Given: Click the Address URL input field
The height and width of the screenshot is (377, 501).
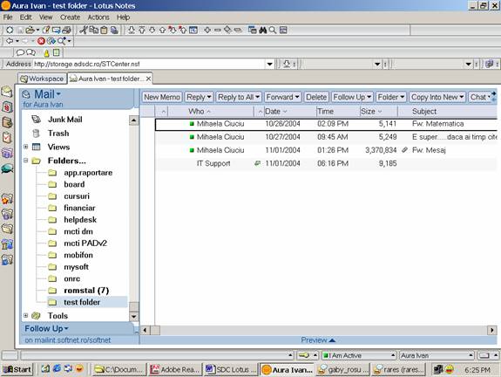Looking at the screenshot, I should [149, 64].
